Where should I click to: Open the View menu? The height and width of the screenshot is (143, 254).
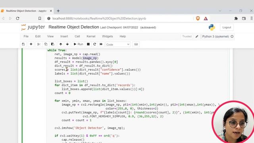click(50, 36)
